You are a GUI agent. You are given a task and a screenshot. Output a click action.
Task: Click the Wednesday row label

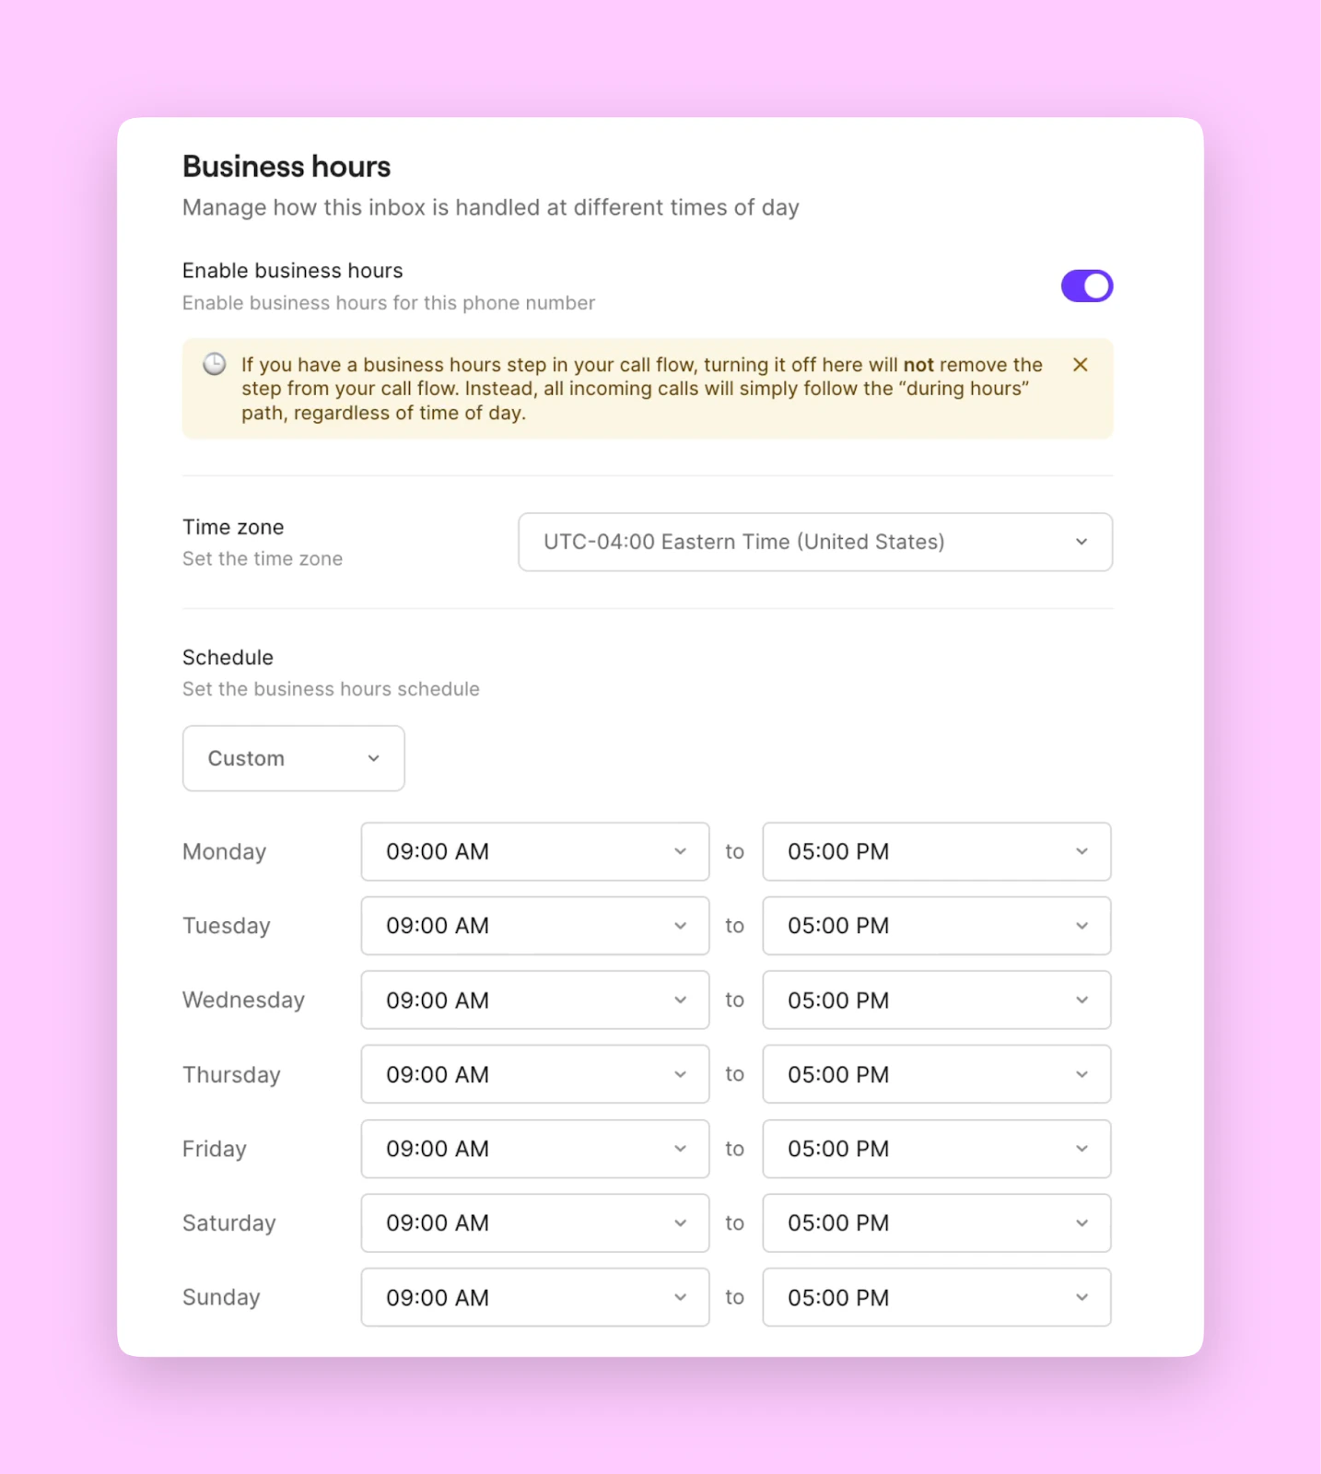point(243,1000)
